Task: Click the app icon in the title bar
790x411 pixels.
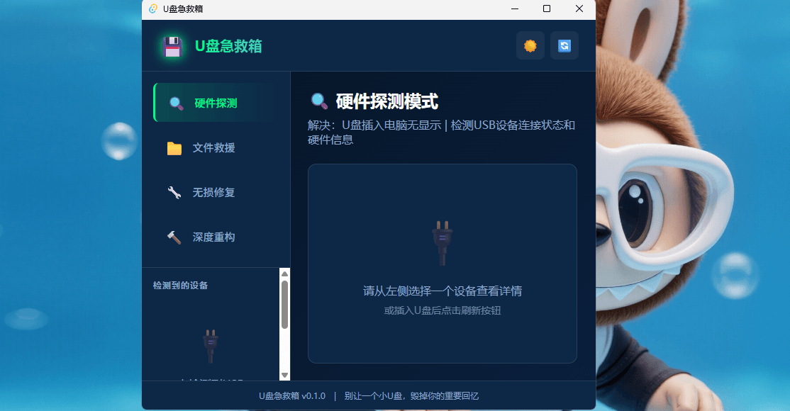Action: [x=152, y=10]
